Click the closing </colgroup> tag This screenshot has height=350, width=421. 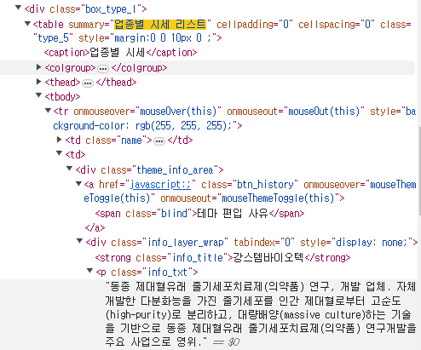pos(139,68)
